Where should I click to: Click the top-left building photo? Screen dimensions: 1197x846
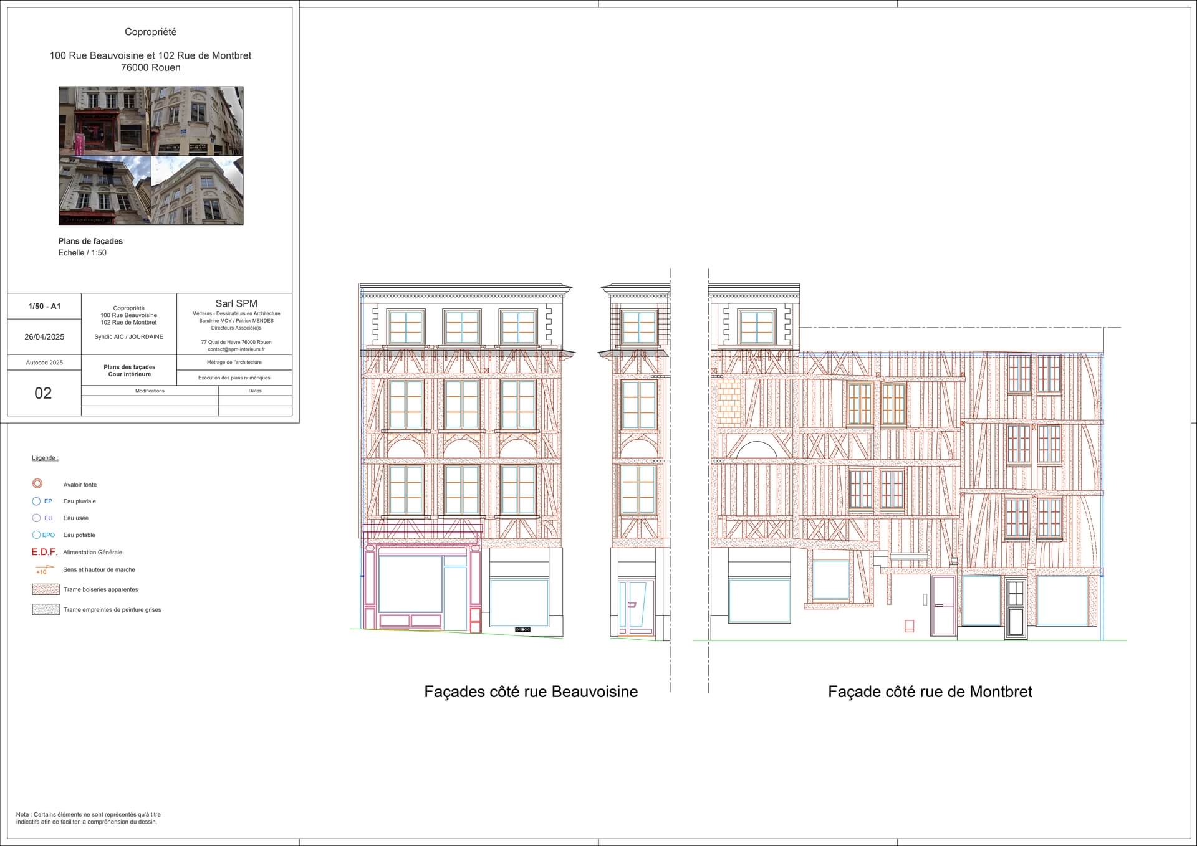coord(105,121)
